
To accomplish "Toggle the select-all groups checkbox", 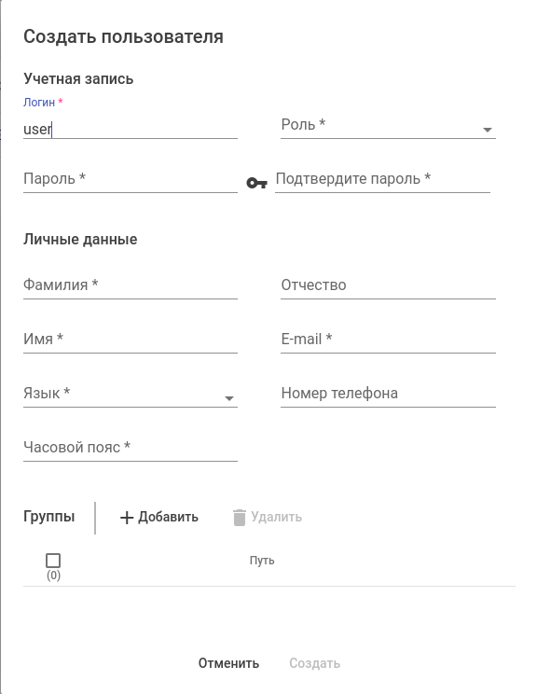I will click(53, 561).
